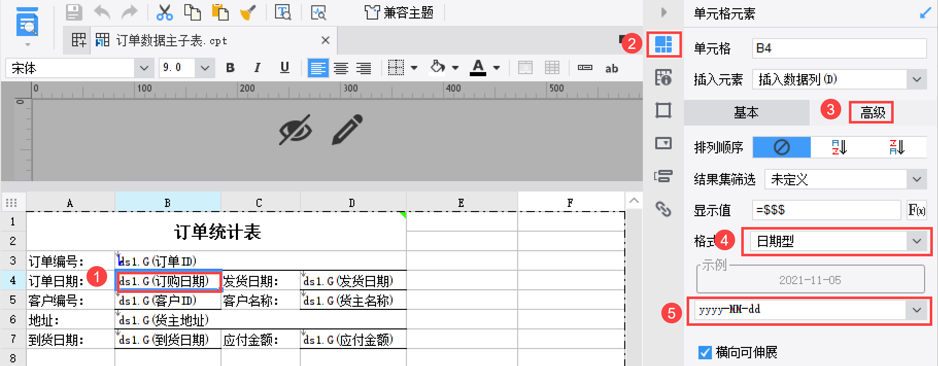
Task: Click the ab text style icon
Action: (611, 68)
